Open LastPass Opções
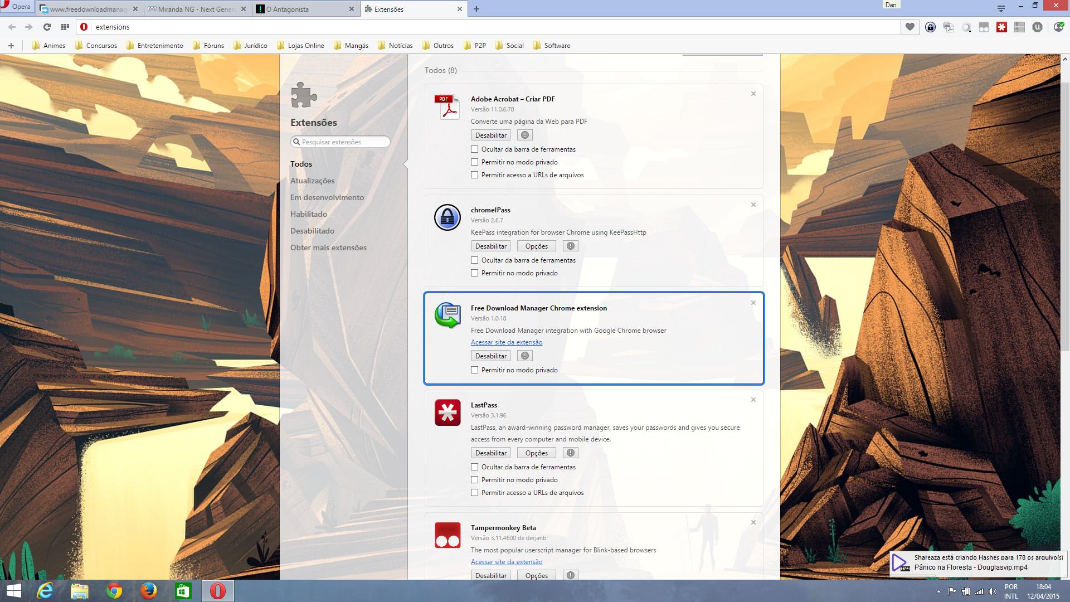 click(x=536, y=453)
